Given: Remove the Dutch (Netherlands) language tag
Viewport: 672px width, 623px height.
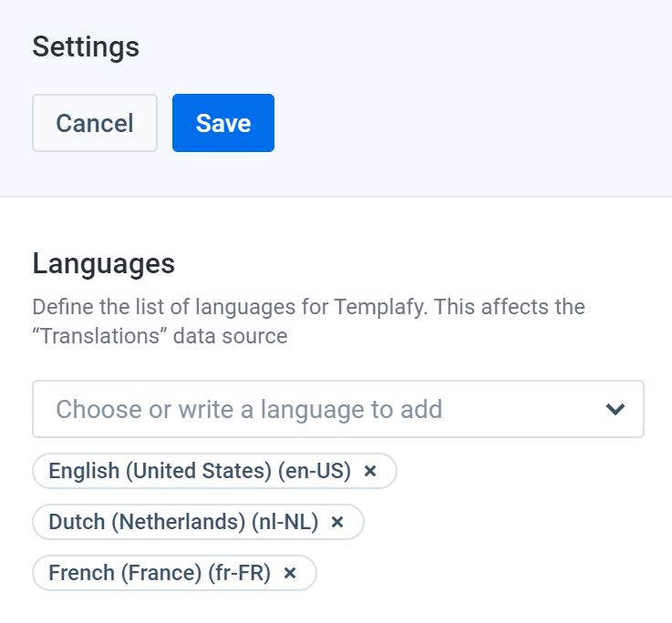Looking at the screenshot, I should [337, 522].
